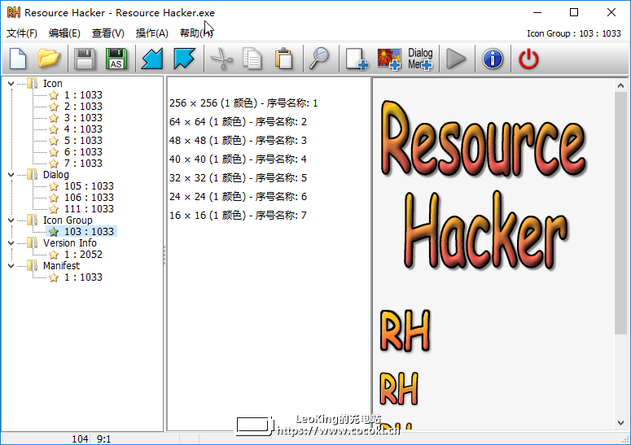Select Manifest resource 1 : 1033
631x445 pixels.
click(83, 277)
